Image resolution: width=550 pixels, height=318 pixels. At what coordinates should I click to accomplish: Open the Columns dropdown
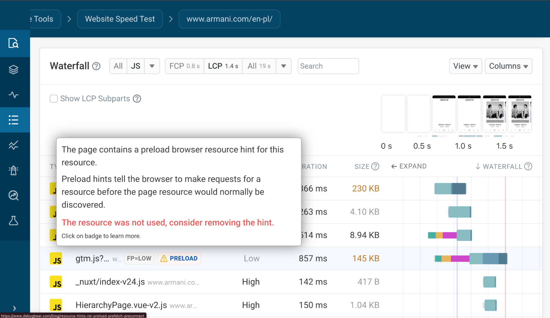[508, 66]
